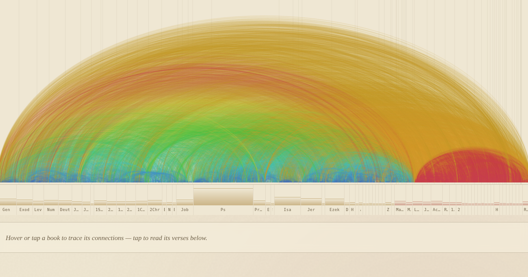The image size is (528, 277).
Task: Select the 1… (1 Kings) book segment
Action: 121,200
